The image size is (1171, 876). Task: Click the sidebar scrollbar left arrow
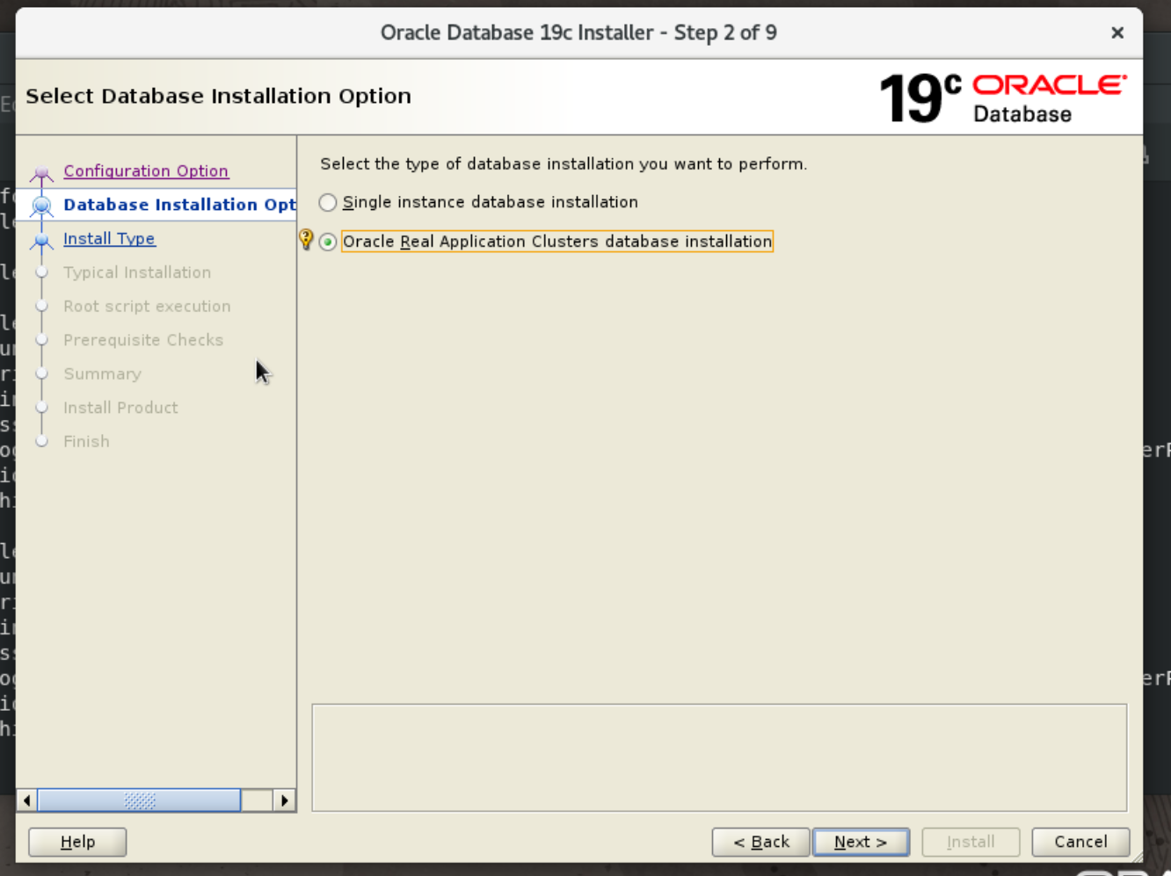[x=27, y=800]
